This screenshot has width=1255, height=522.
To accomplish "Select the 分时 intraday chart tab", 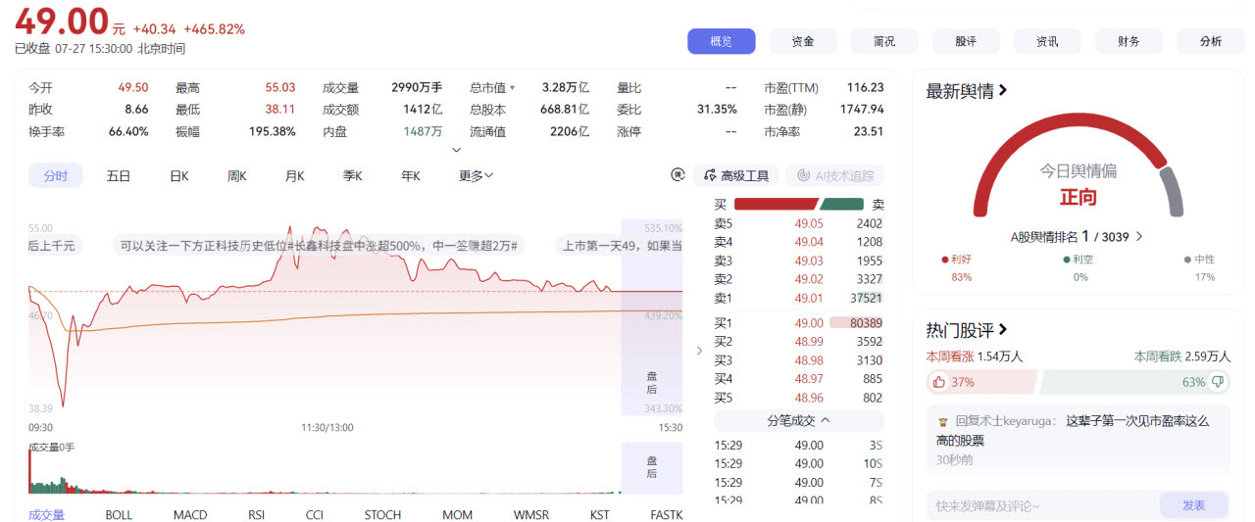I will point(56,175).
